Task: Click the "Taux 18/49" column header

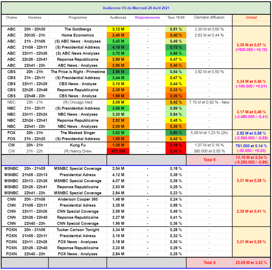Action: pos(176,18)
